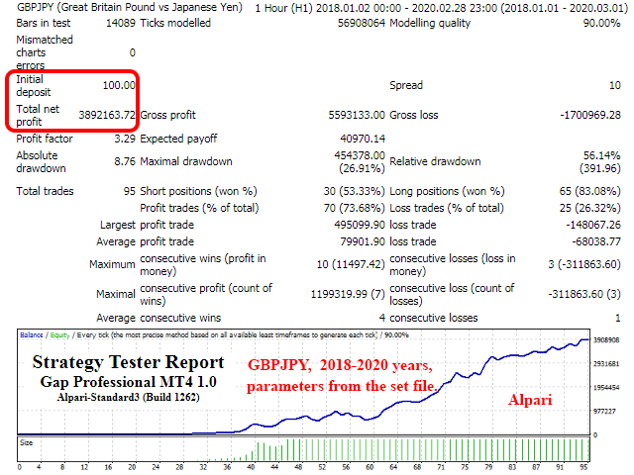This screenshot has width=634, height=475.
Task: Select the Profit factor value 3.29
Action: pyautogui.click(x=123, y=139)
